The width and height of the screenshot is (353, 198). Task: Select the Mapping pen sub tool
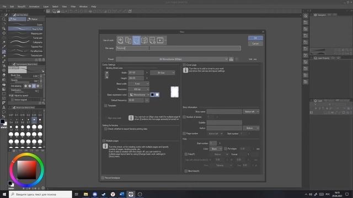point(26,34)
